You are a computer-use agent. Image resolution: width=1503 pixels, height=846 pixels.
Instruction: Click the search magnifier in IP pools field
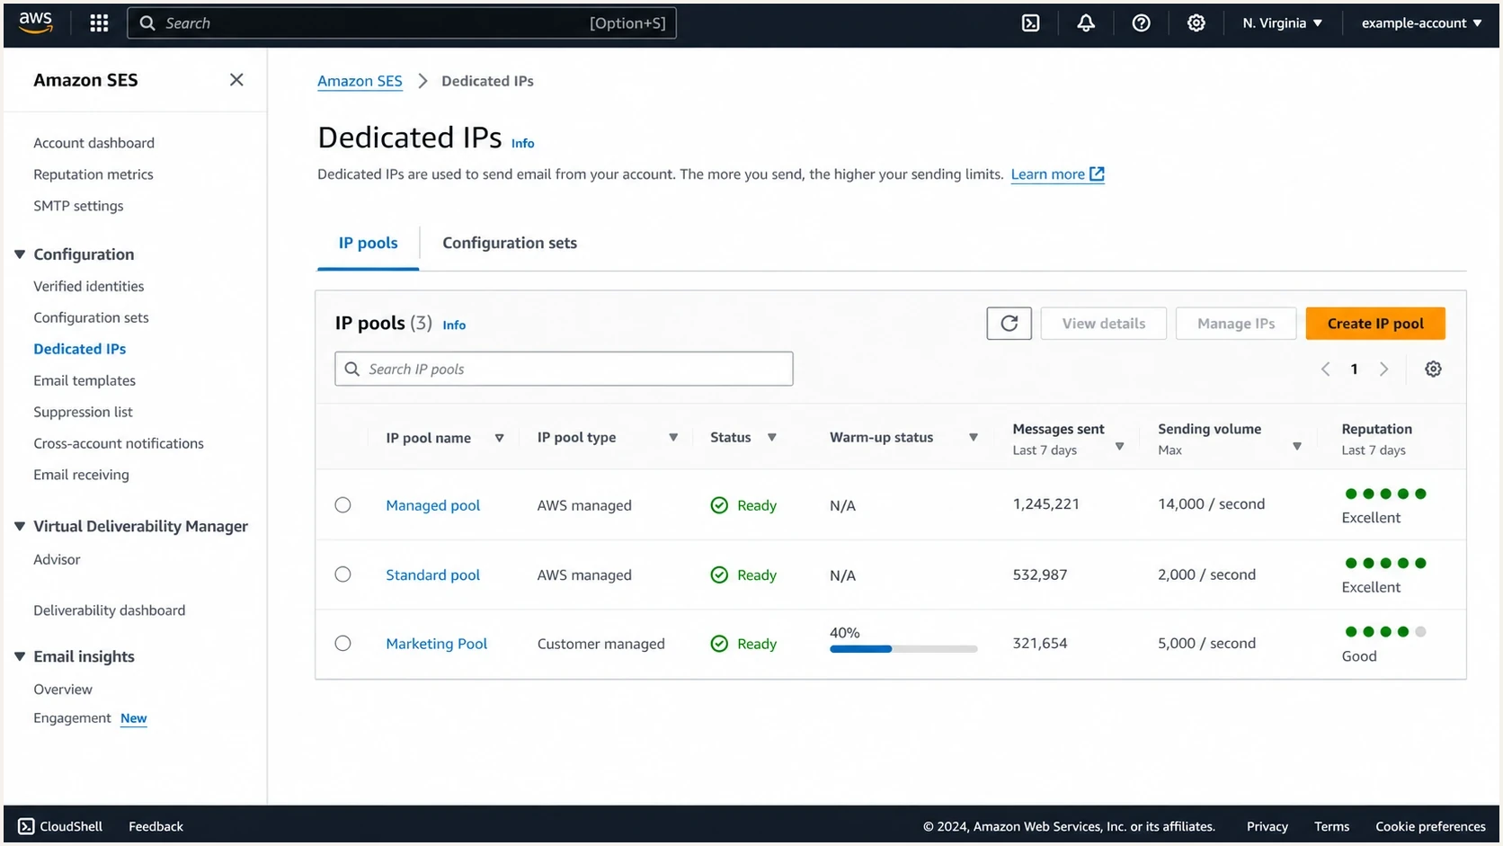tap(352, 370)
